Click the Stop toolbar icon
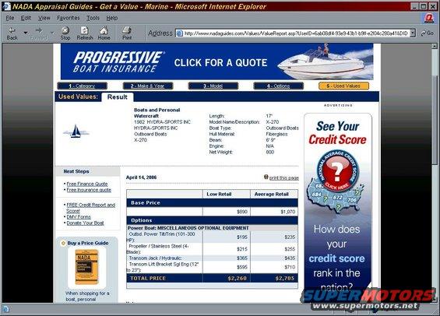Image resolution: width=440 pixels, height=316 pixels. [x=65, y=33]
